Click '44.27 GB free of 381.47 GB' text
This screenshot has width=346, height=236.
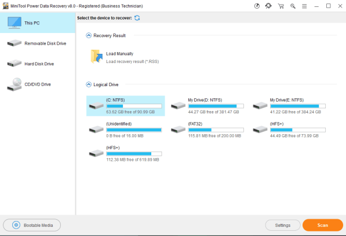(x=213, y=112)
